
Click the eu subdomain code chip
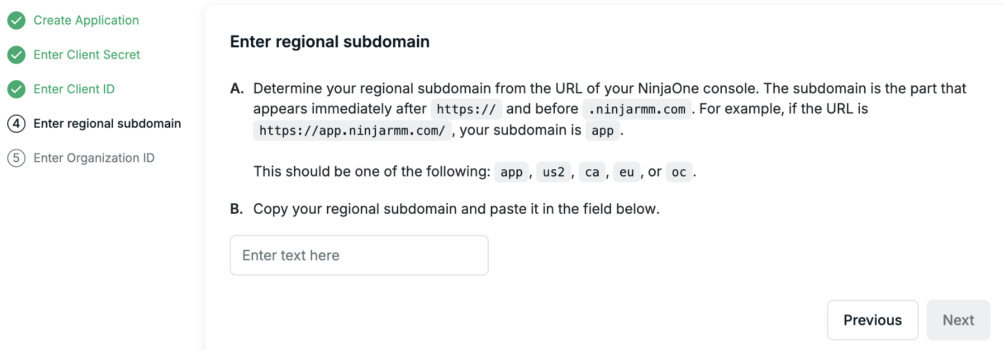(x=627, y=172)
